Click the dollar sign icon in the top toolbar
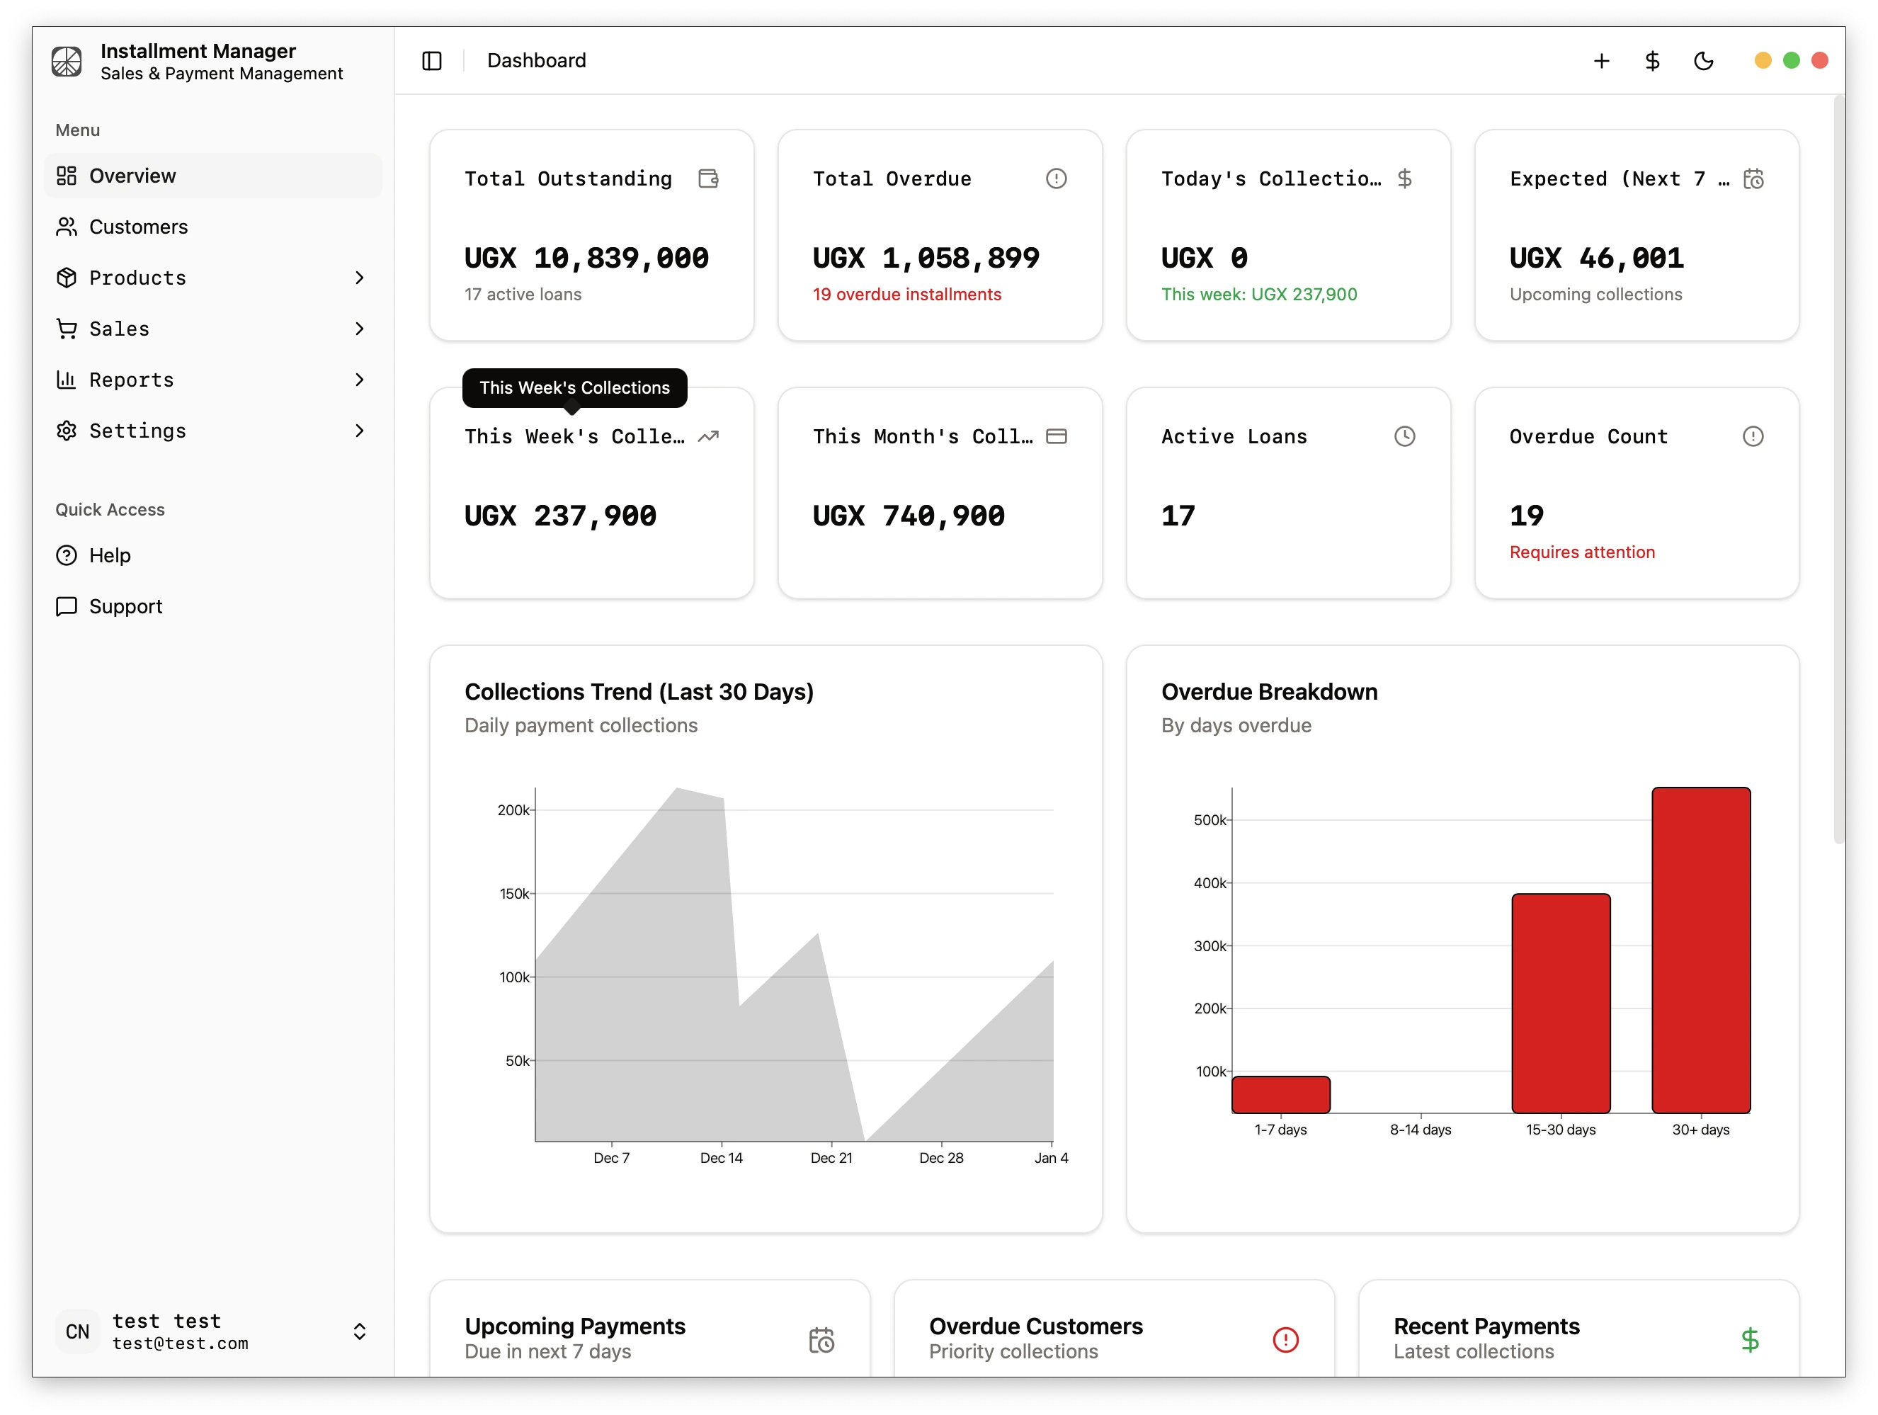Screen dimensions: 1878x1415 point(1651,60)
